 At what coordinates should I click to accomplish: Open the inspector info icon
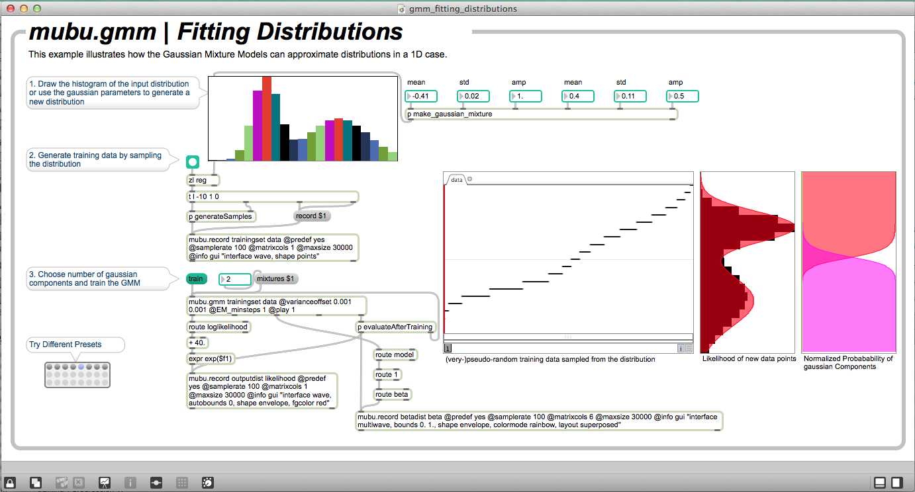coord(131,483)
